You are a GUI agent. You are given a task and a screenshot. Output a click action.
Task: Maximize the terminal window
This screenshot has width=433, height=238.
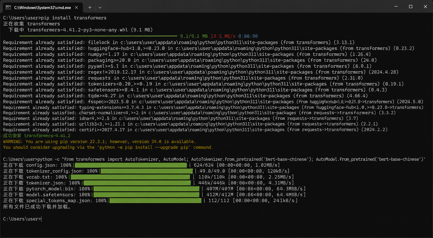point(410,6)
